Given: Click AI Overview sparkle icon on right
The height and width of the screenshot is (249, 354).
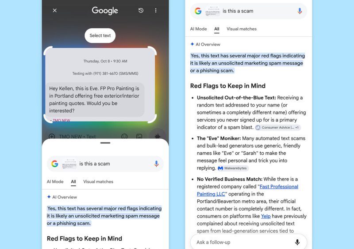Looking at the screenshot, I should pos(192,44).
